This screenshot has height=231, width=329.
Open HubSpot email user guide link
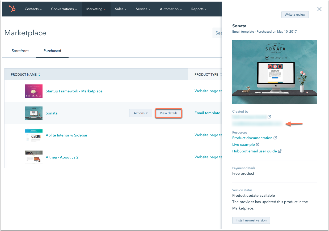255,151
